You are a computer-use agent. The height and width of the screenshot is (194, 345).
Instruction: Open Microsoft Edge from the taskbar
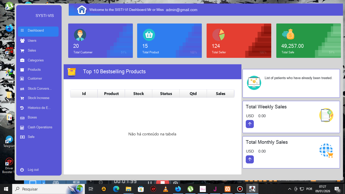point(116,189)
